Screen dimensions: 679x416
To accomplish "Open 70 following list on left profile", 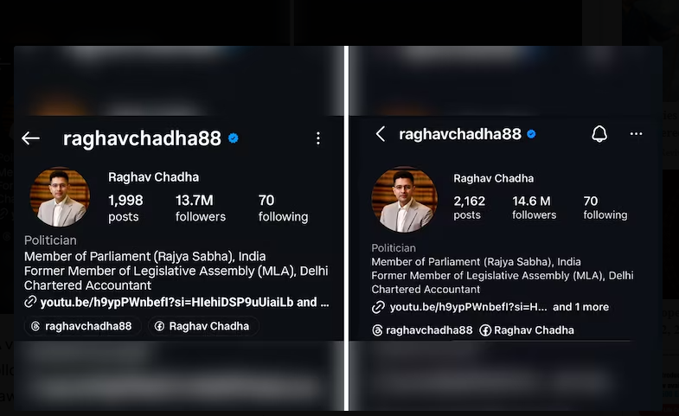I will coord(283,208).
